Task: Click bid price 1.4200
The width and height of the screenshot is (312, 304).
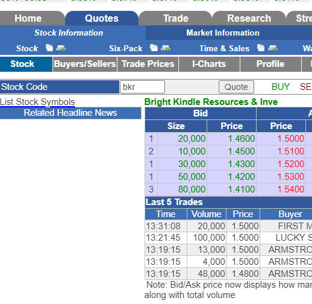Action: tap(242, 177)
